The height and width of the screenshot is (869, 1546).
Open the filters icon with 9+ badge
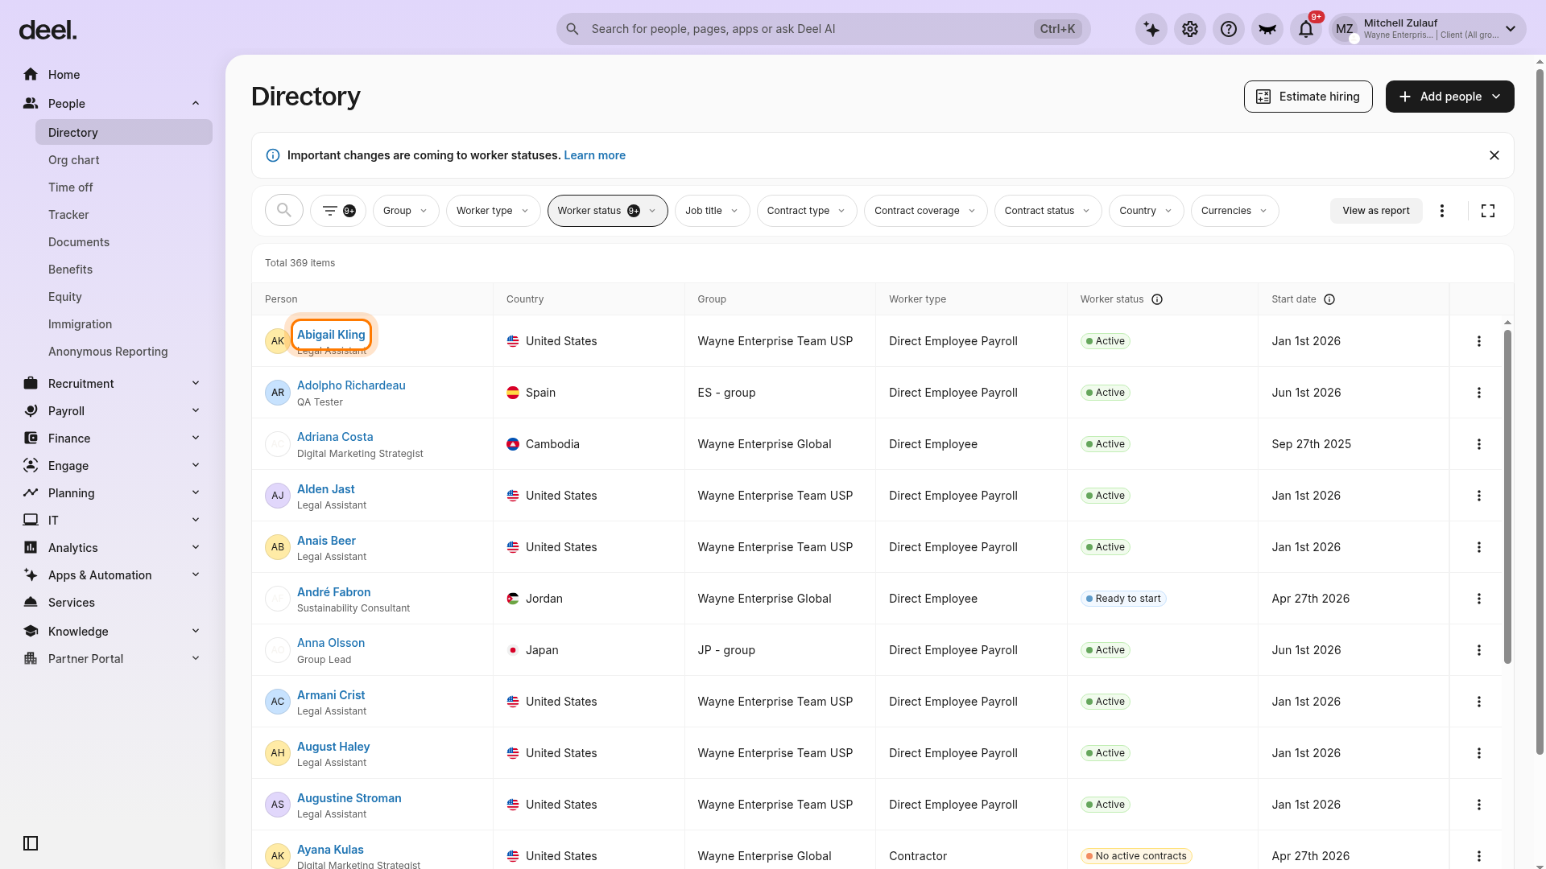(x=338, y=211)
